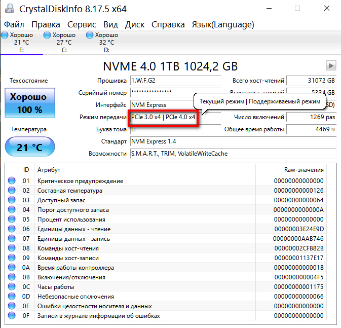The width and height of the screenshot is (341, 328).
Task: Select Записи в журнале информации об ошибках text
Action: (99, 316)
